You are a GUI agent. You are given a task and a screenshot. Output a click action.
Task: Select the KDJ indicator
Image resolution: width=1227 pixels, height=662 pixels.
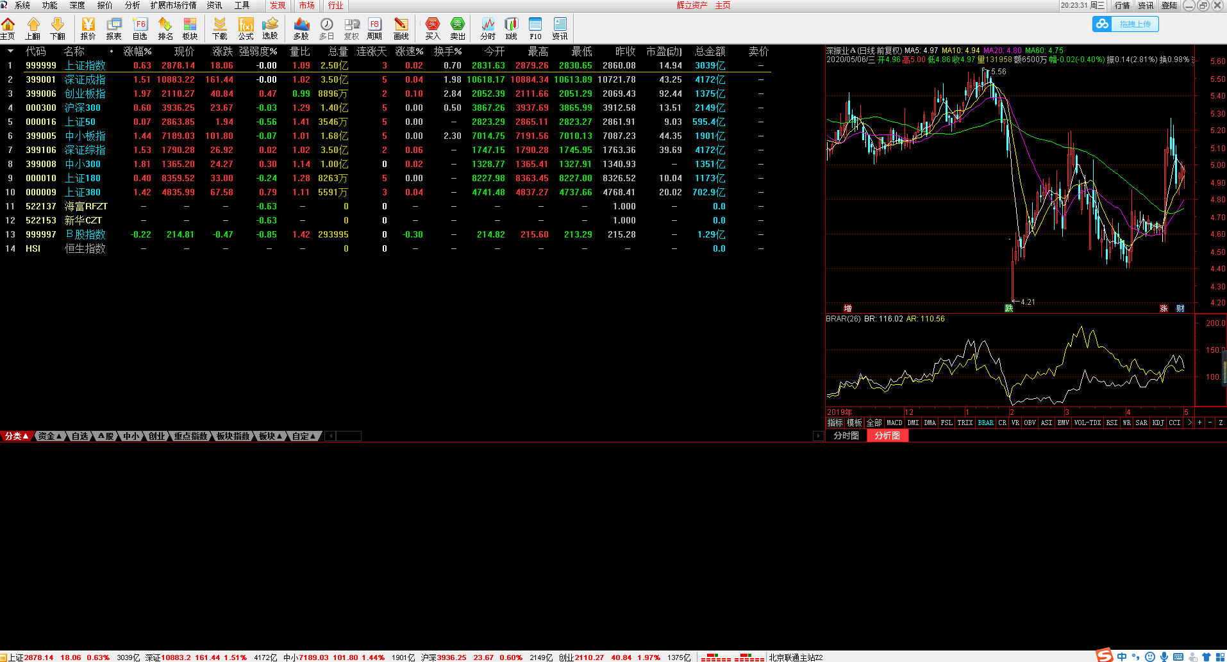tap(1158, 423)
